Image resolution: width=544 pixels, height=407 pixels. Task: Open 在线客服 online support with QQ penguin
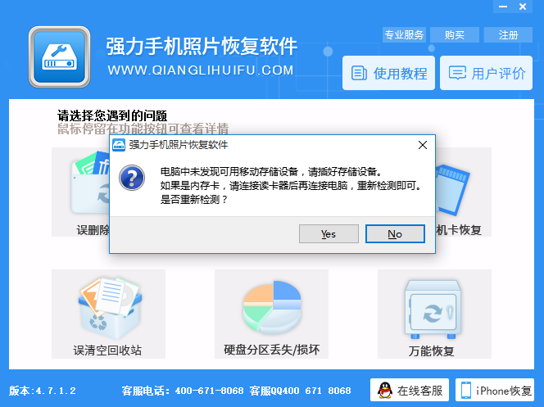410,391
